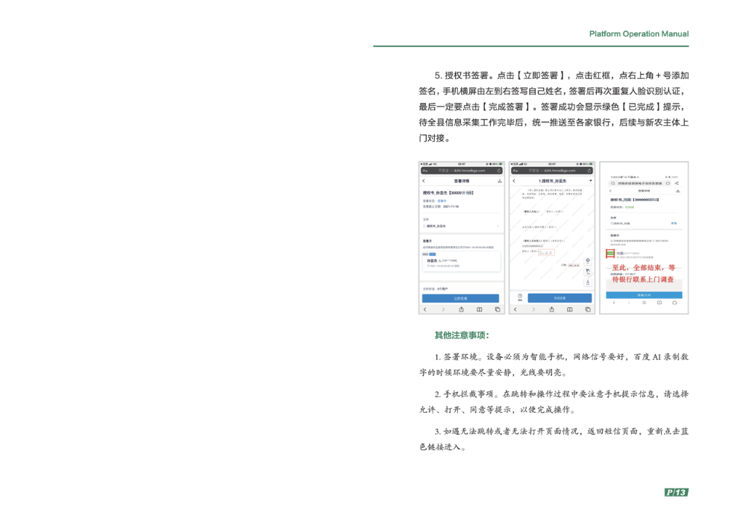Open the document title dropdown in second phone
746x527 pixels.
(x=590, y=181)
